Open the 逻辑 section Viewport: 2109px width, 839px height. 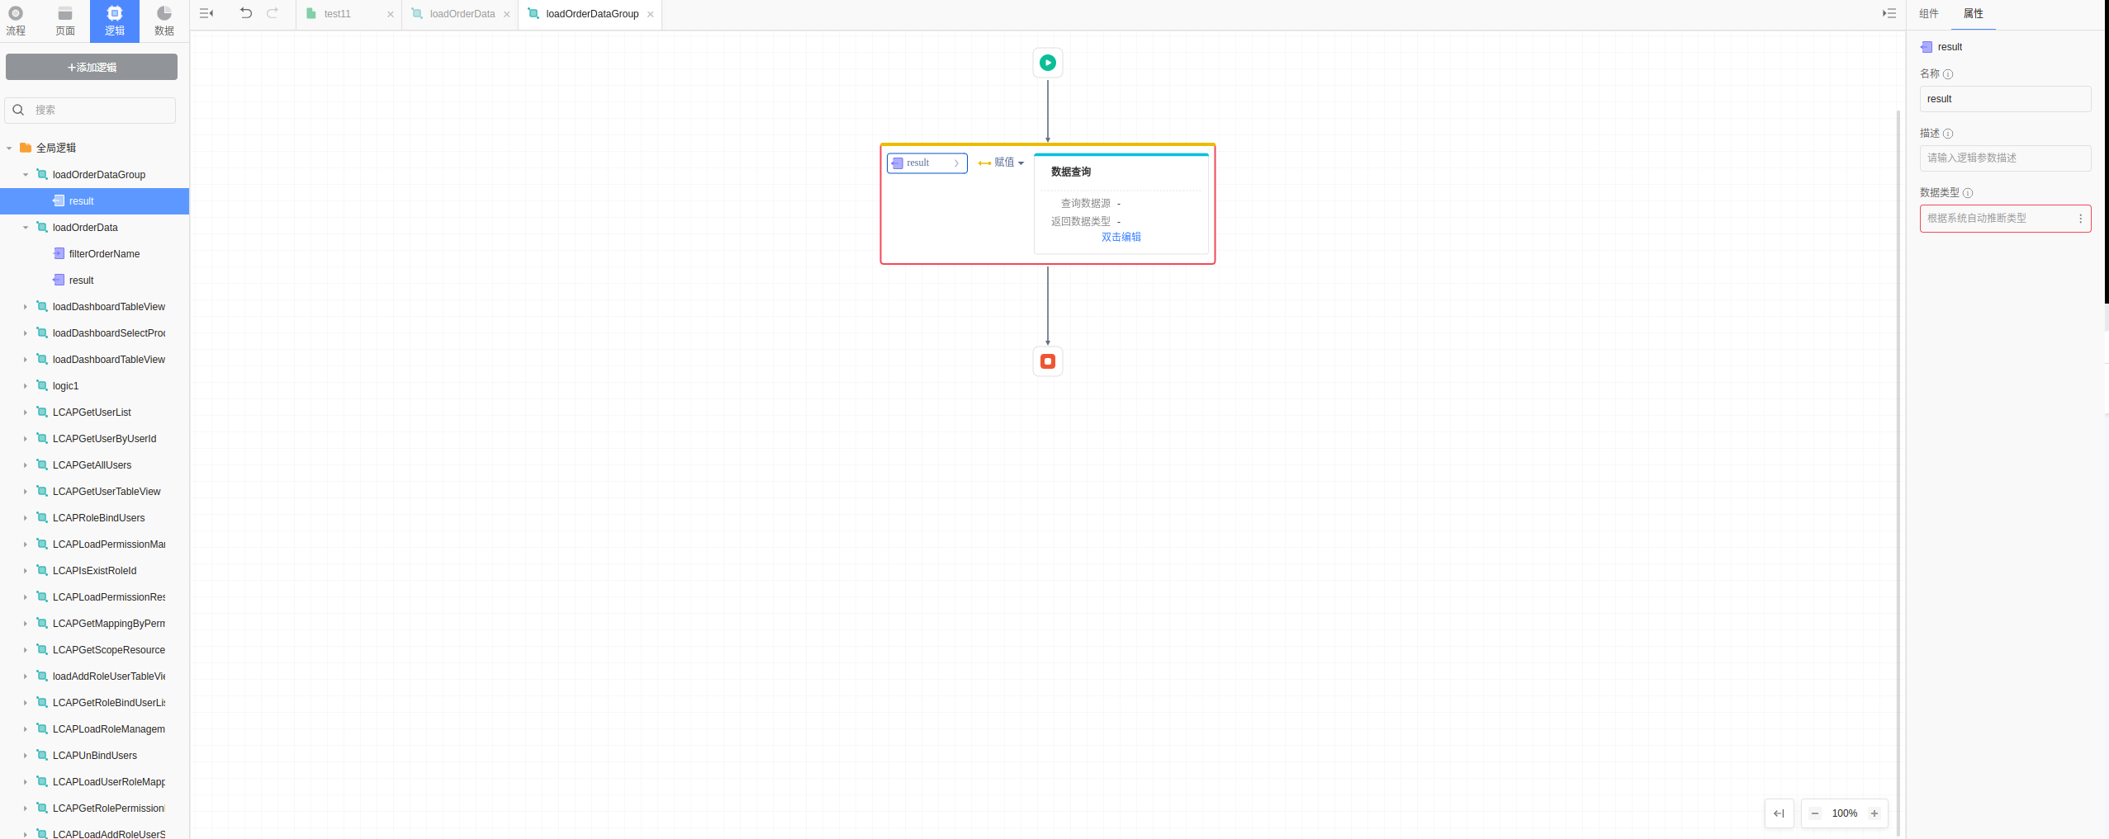pyautogui.click(x=115, y=21)
